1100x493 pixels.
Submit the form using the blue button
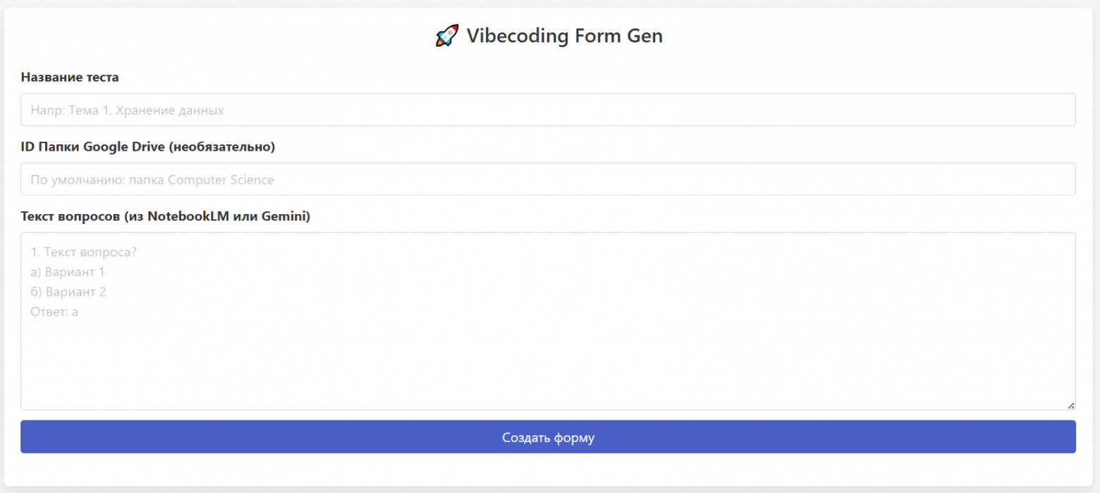pyautogui.click(x=549, y=437)
